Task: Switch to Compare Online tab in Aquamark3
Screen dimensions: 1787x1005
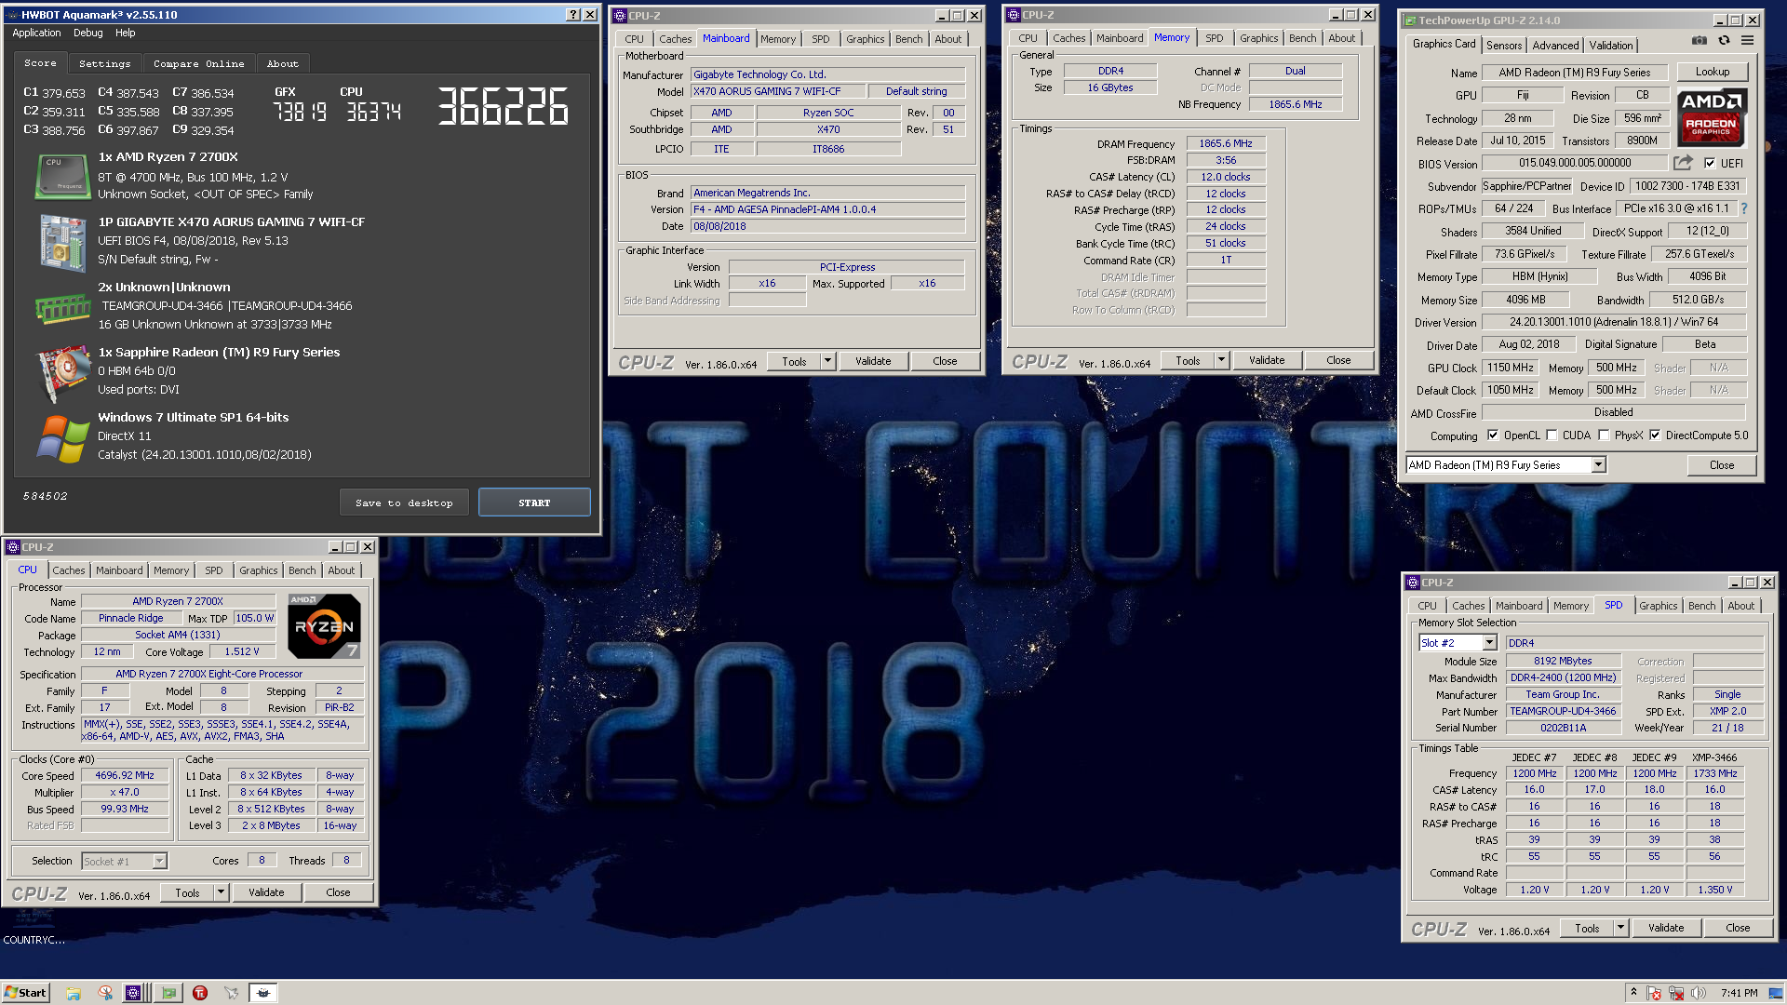Action: tap(199, 63)
